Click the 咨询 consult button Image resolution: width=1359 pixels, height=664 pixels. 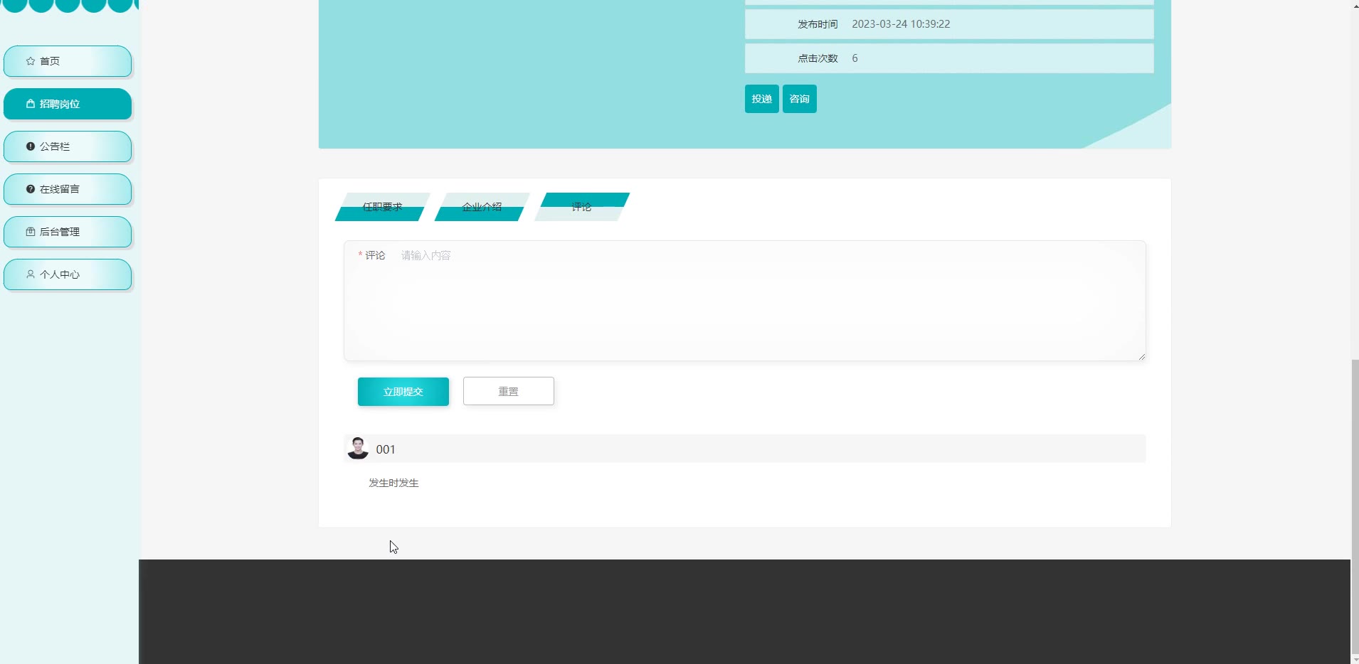(799, 99)
